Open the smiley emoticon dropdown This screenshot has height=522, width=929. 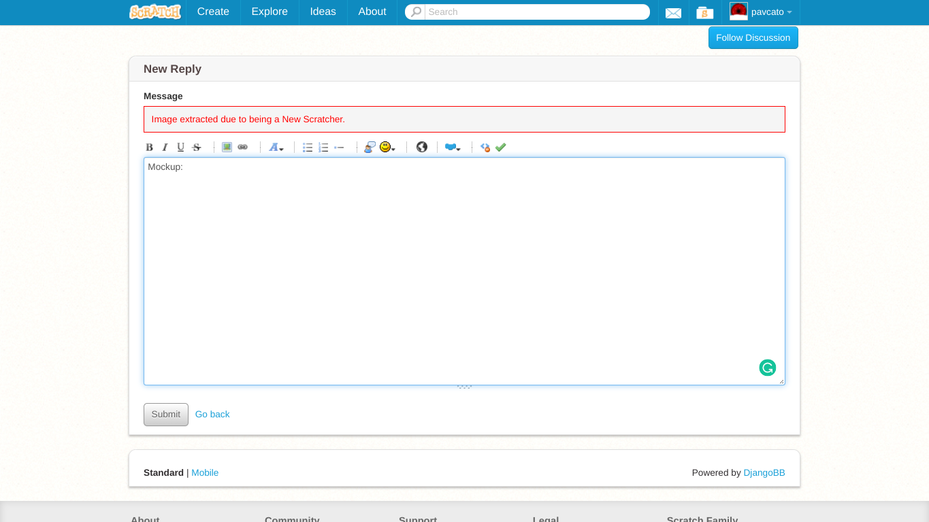pyautogui.click(x=387, y=147)
